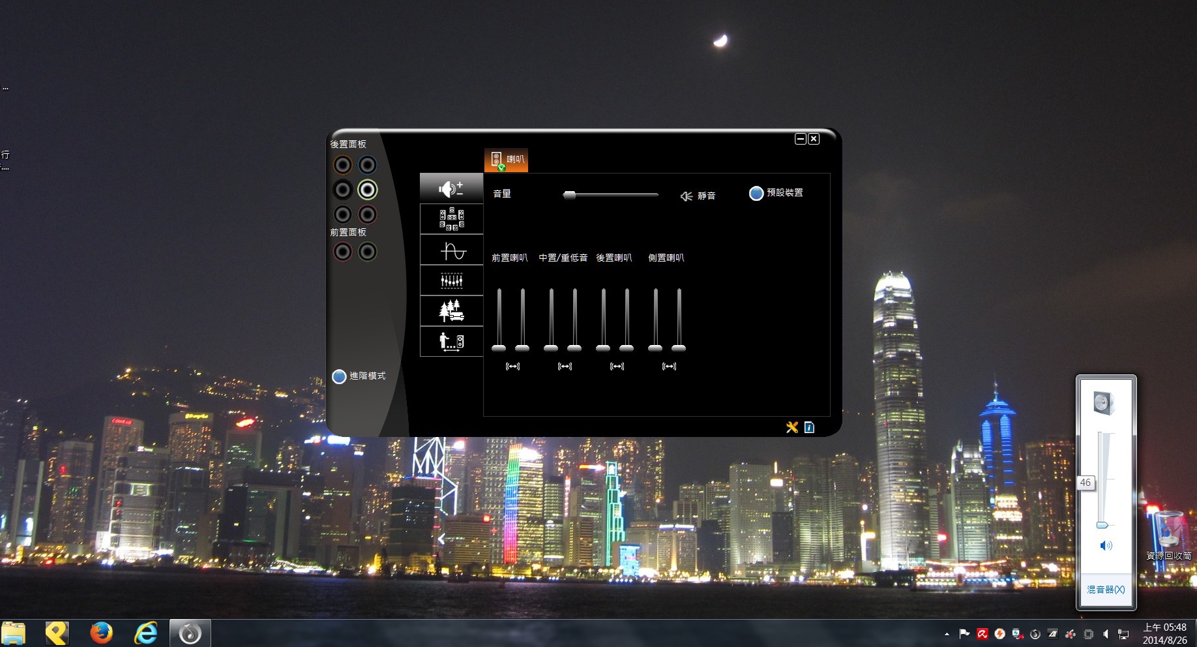Open the yellow application pinned on the taskbar
Screen dimensions: 1197x647
(57, 633)
